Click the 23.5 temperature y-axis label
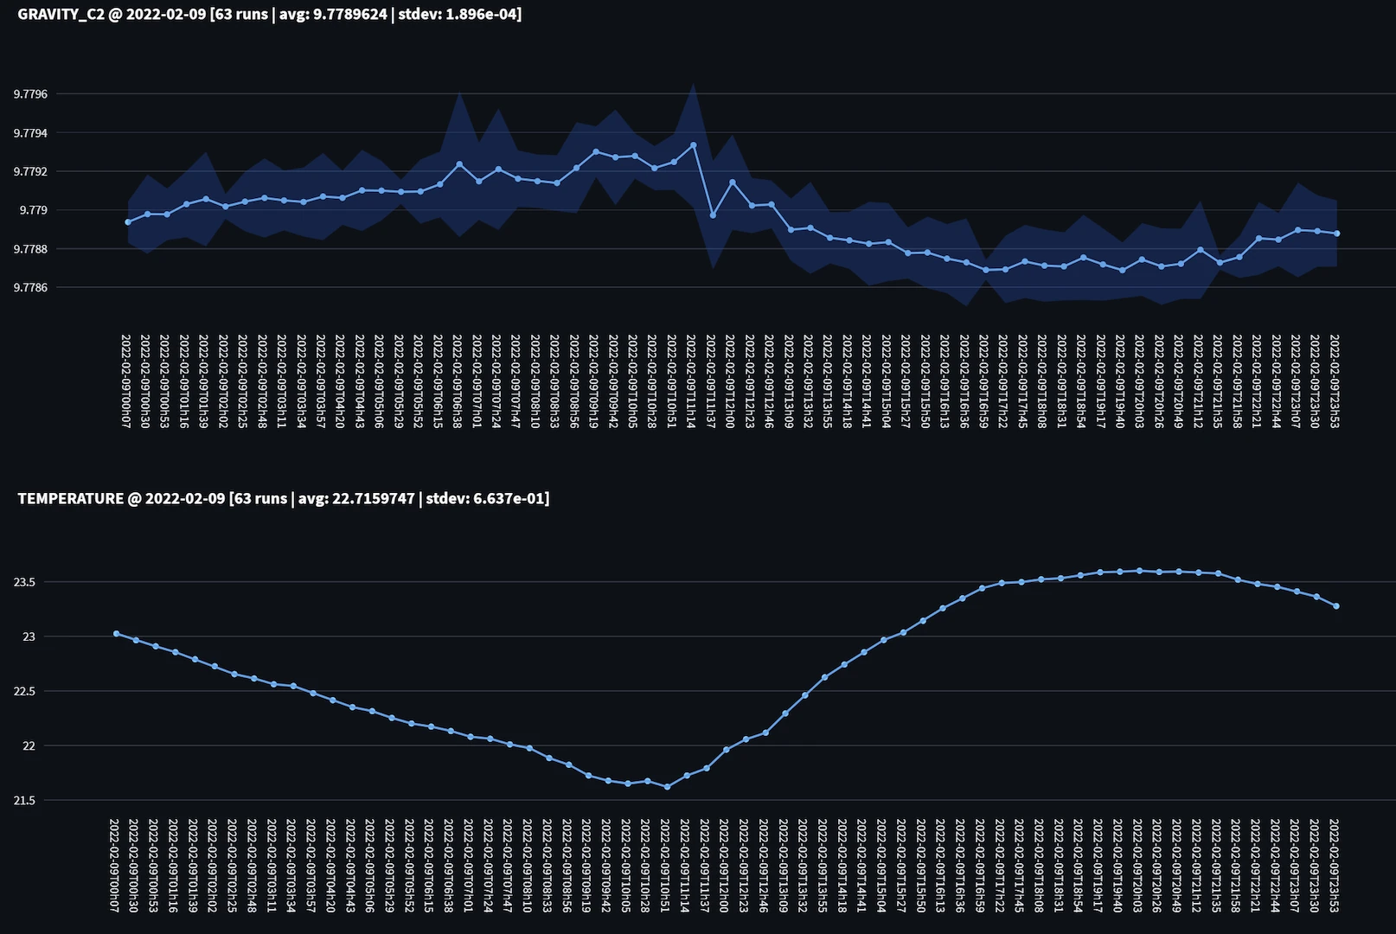The width and height of the screenshot is (1396, 934). 24,583
